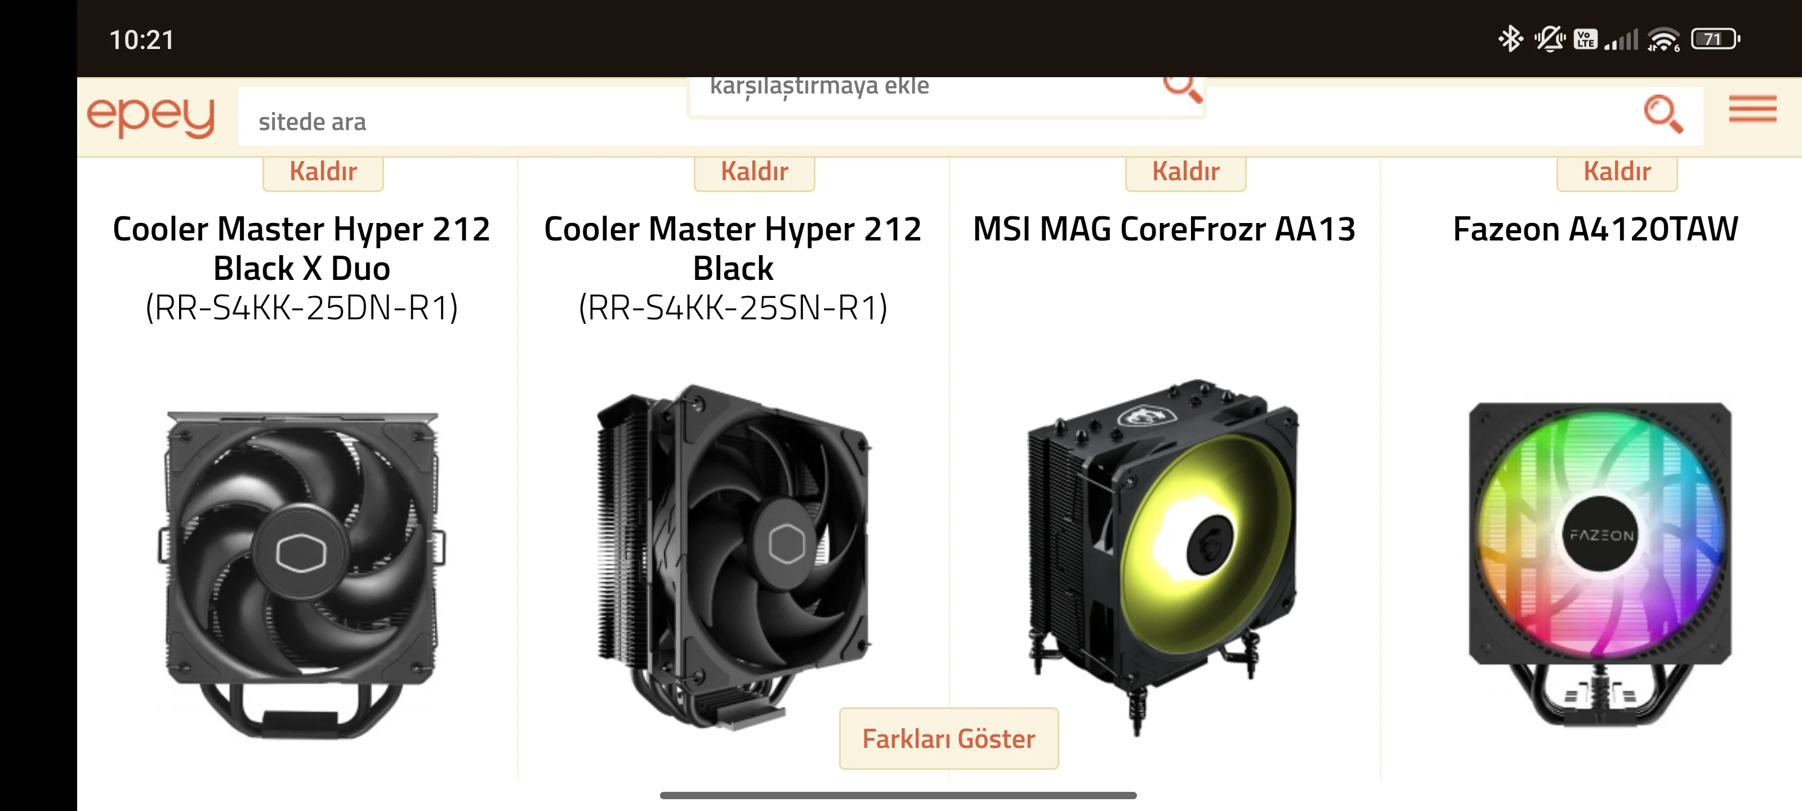This screenshot has height=811, width=1802.
Task: Remove Cooler Master Hyper 212 Black with Kaldır
Action: point(754,172)
